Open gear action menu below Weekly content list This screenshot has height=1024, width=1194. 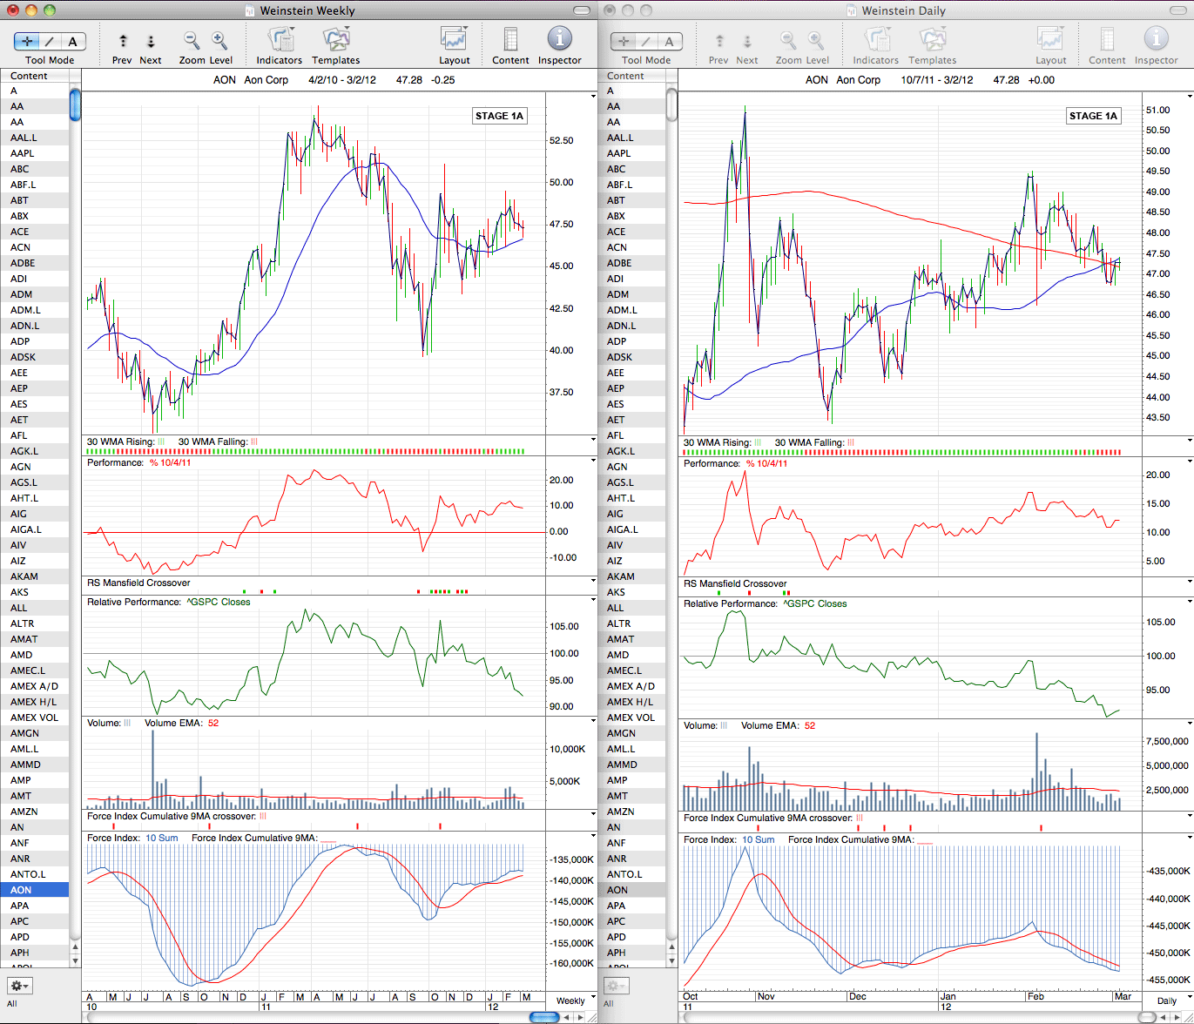coord(19,986)
